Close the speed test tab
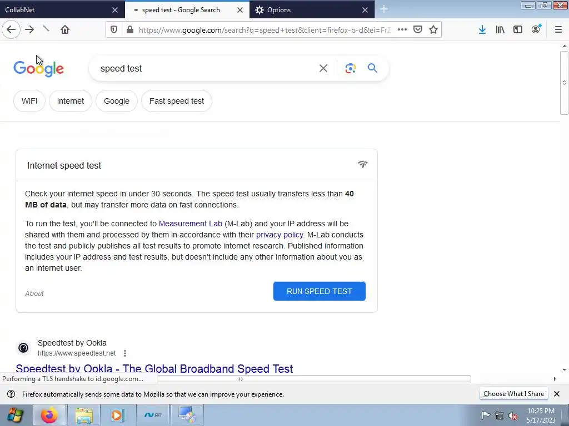 click(240, 10)
